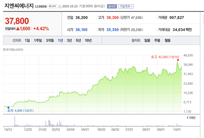
Task: Click the red up-arrow triangle by 1,600
Action: (x=18, y=29)
